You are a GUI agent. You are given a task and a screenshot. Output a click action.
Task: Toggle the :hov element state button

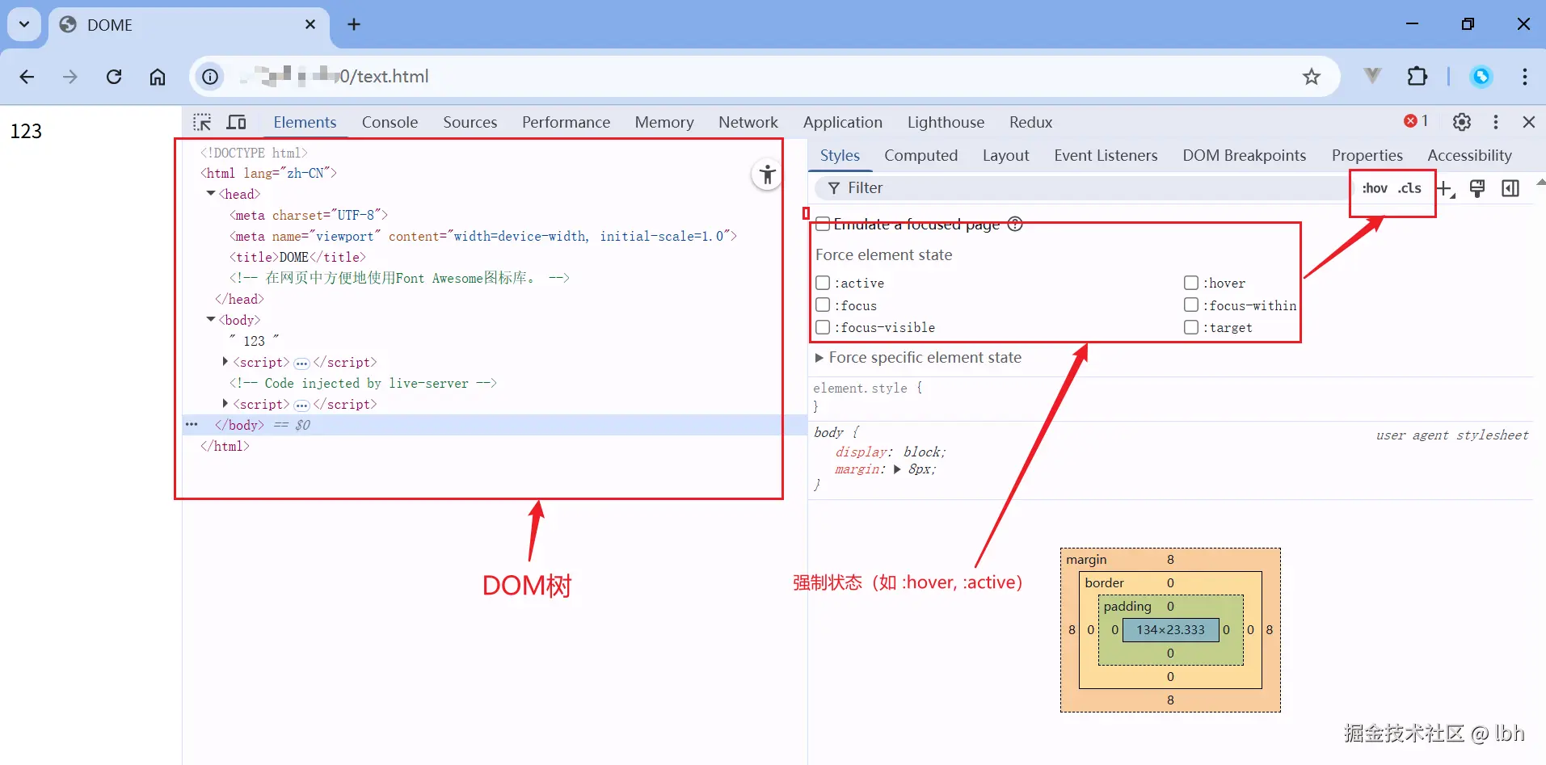click(1374, 188)
